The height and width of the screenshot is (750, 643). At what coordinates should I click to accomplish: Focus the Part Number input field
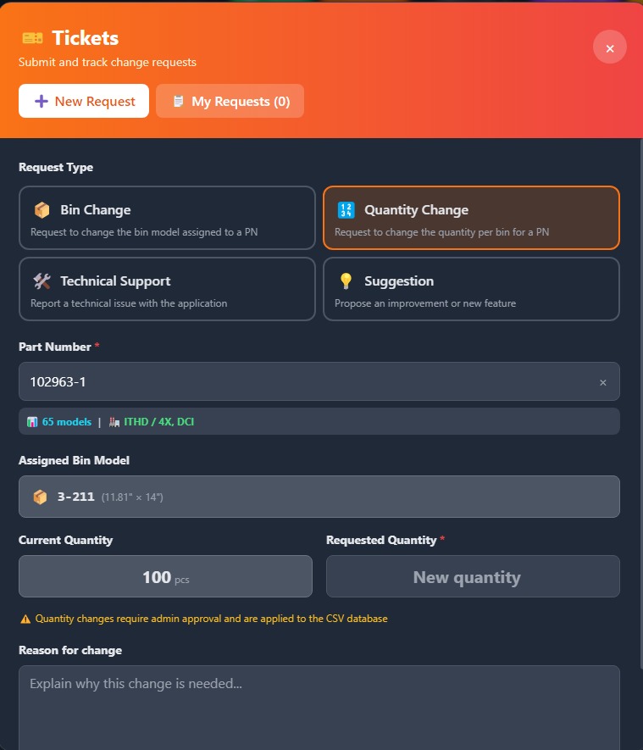pyautogui.click(x=305, y=382)
